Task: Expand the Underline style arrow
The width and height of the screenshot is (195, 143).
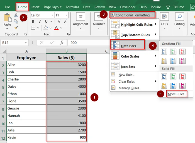Action: (x=51, y=22)
